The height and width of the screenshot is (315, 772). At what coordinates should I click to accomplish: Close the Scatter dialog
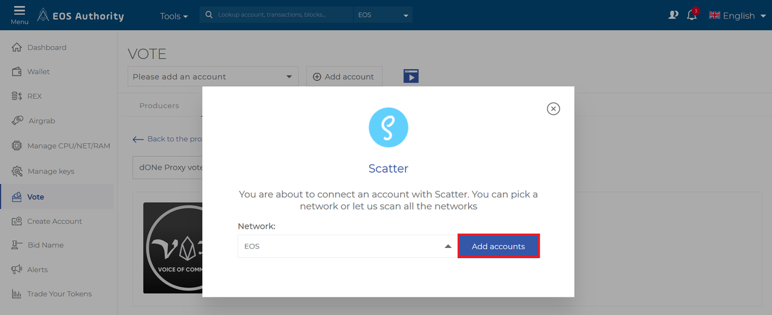[x=553, y=109]
